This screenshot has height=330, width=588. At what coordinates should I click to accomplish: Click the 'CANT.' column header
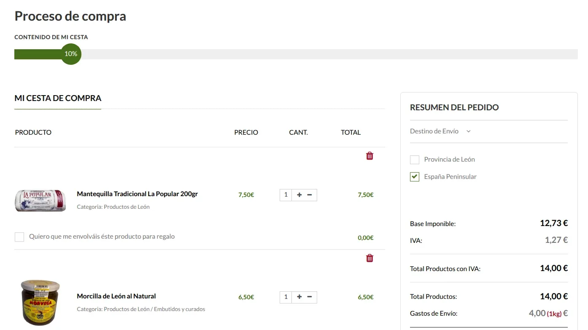[298, 132]
